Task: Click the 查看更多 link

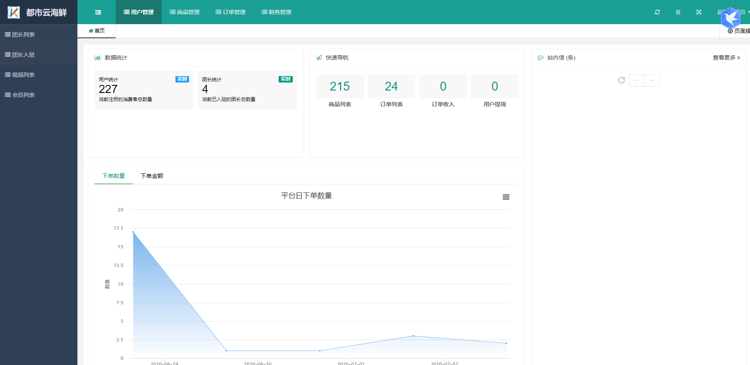Action: click(x=726, y=58)
